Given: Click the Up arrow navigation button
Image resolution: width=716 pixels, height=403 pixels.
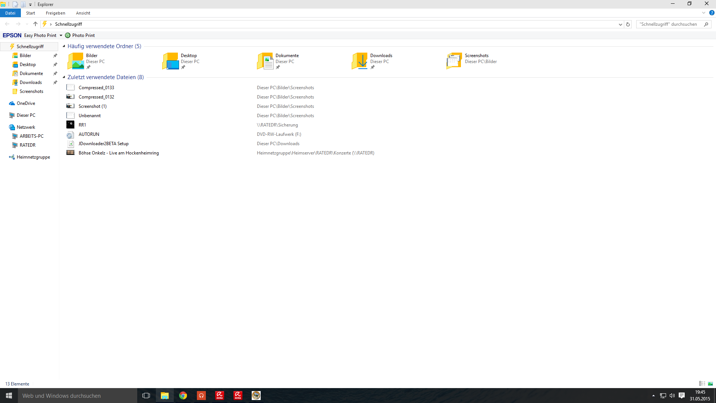Looking at the screenshot, I should 35,24.
